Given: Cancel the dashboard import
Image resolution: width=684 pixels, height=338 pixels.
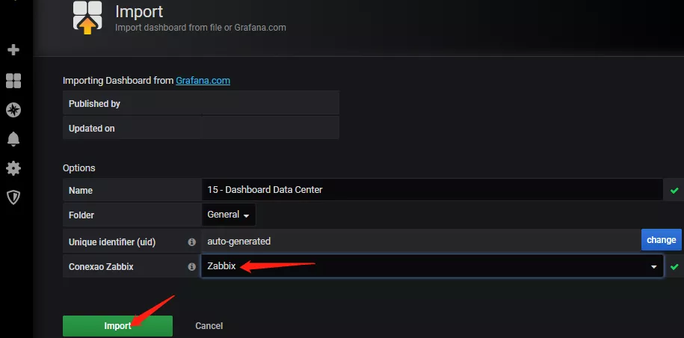Looking at the screenshot, I should pos(209,326).
